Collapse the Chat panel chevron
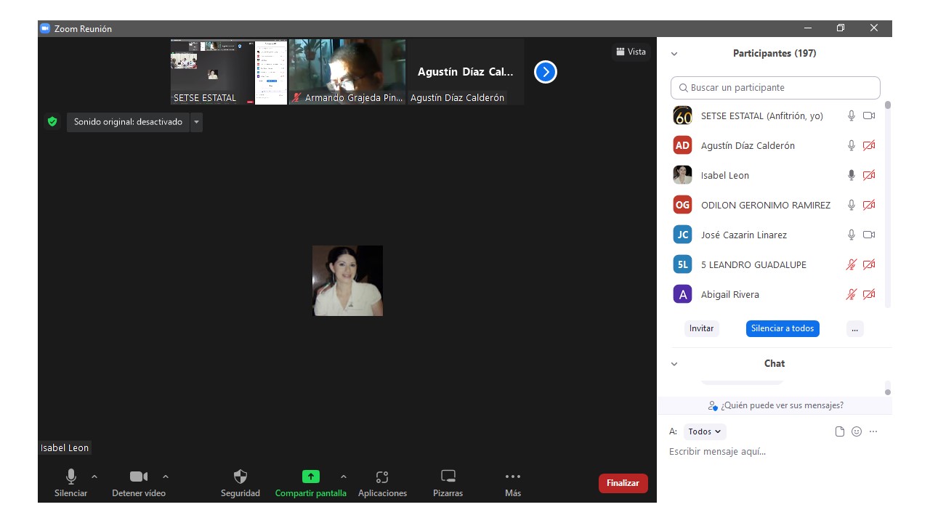Image resolution: width=930 pixels, height=523 pixels. point(674,364)
